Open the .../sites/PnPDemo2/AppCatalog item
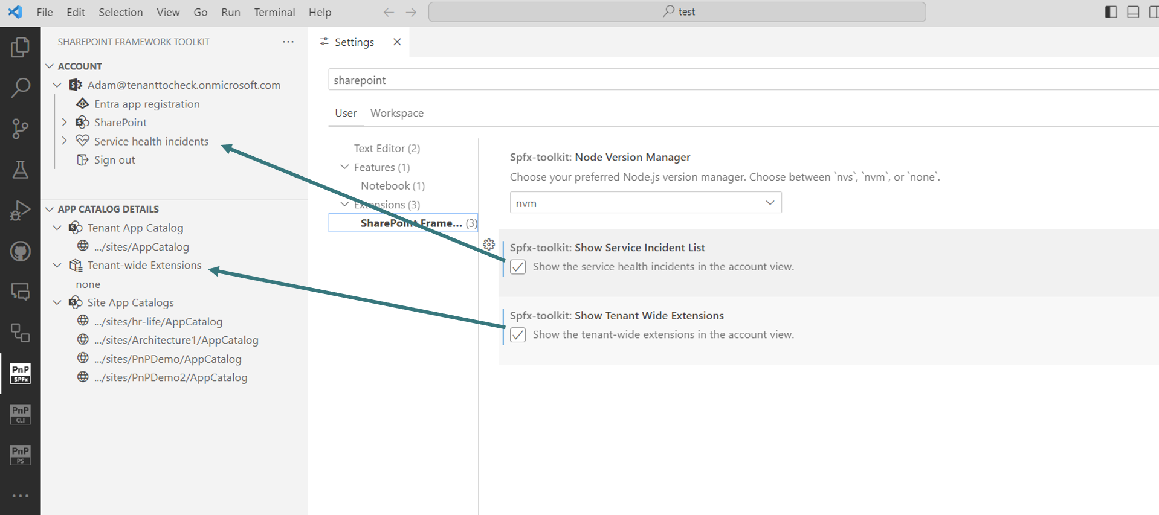The image size is (1159, 515). 171,377
